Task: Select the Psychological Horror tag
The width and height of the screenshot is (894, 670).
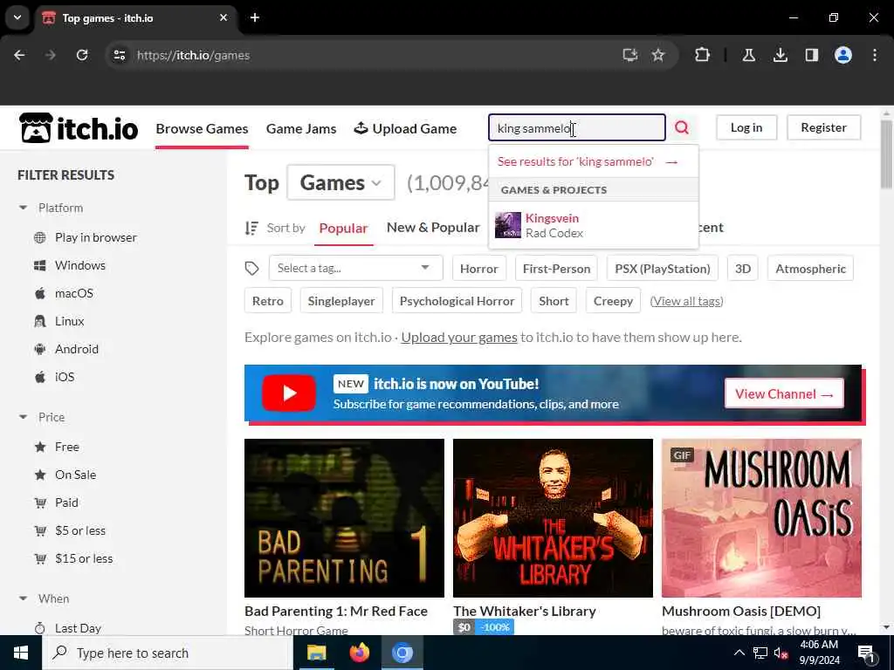Action: coord(457,301)
